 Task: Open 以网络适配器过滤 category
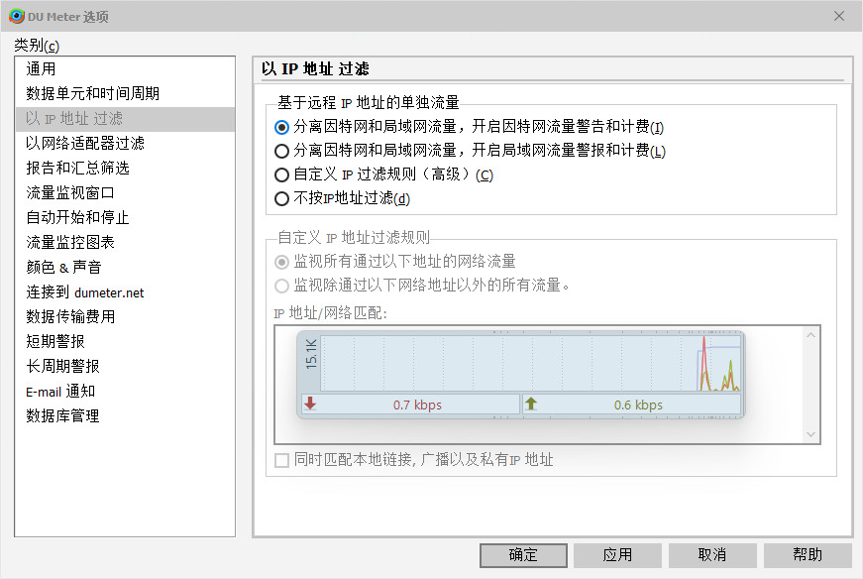pos(125,143)
